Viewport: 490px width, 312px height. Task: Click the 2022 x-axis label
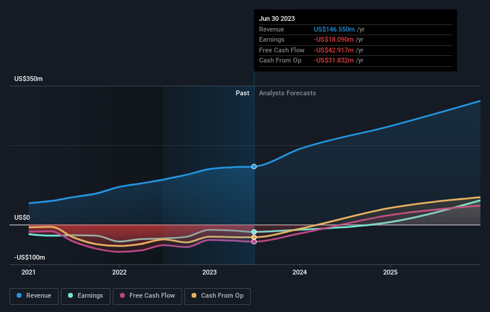[x=119, y=273]
